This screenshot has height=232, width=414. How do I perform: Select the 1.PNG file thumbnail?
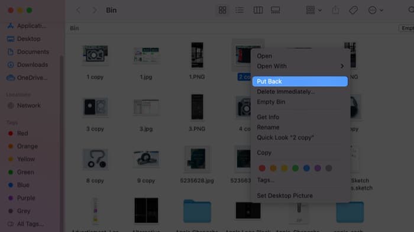[197, 55]
